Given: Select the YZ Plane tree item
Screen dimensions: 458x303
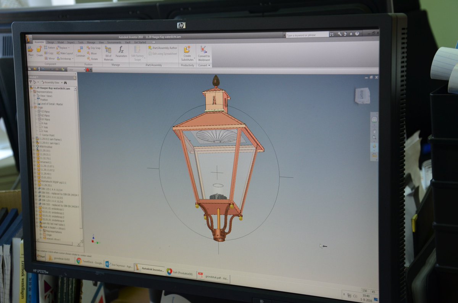Looking at the screenshot, I should 44,111.
